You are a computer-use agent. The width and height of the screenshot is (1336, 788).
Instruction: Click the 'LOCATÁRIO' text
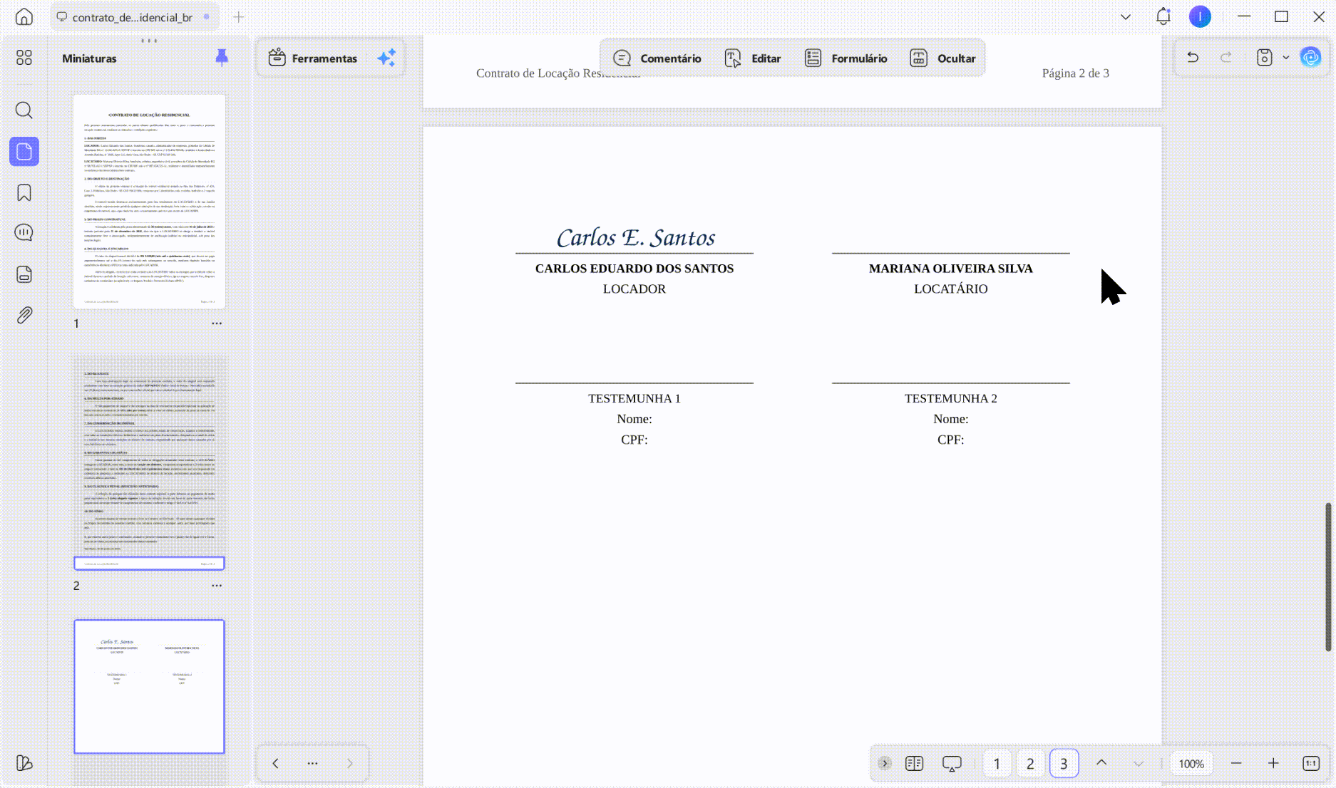950,289
